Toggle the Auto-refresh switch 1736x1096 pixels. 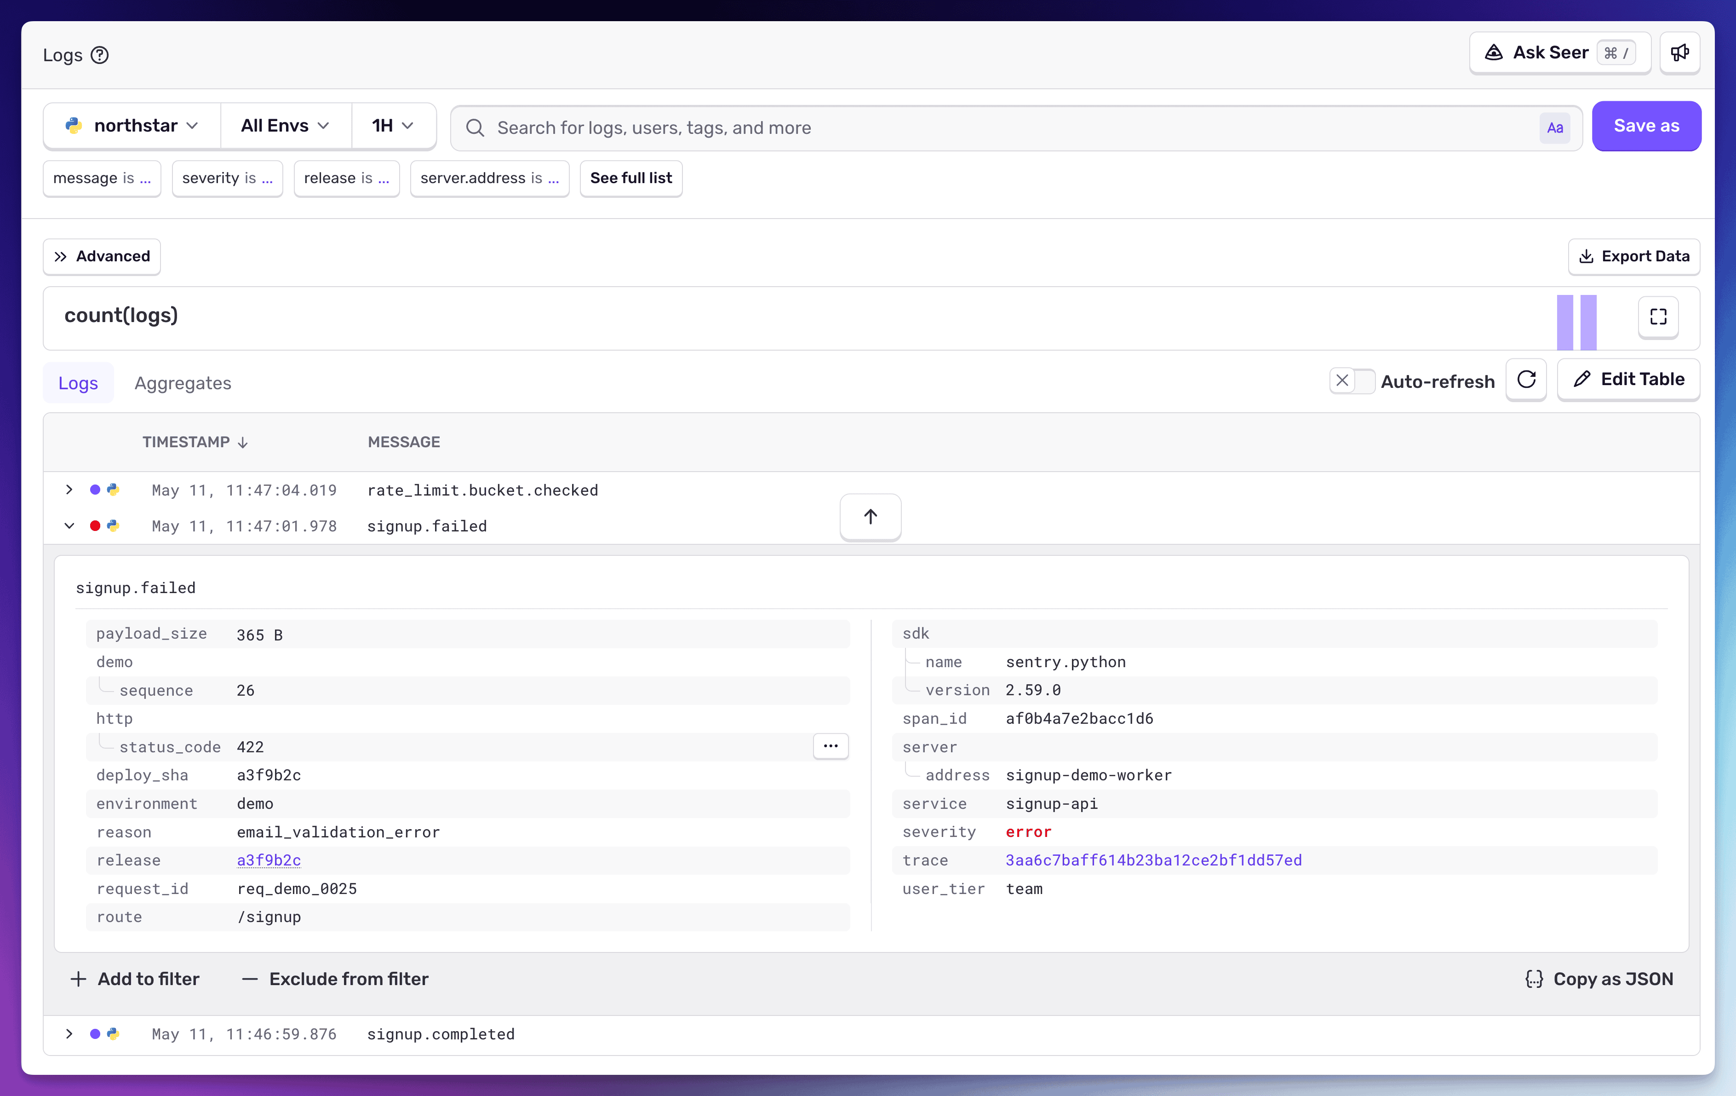point(1352,381)
